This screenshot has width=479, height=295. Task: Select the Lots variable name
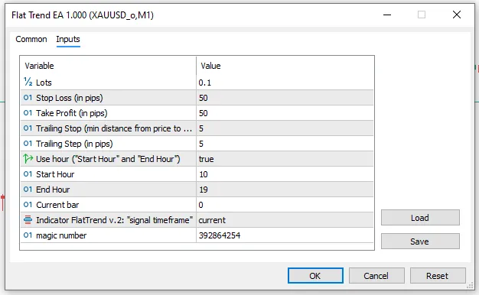coord(44,83)
